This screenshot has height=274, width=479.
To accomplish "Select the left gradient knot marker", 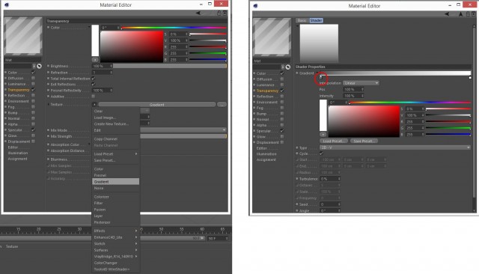I will tap(321, 77).
